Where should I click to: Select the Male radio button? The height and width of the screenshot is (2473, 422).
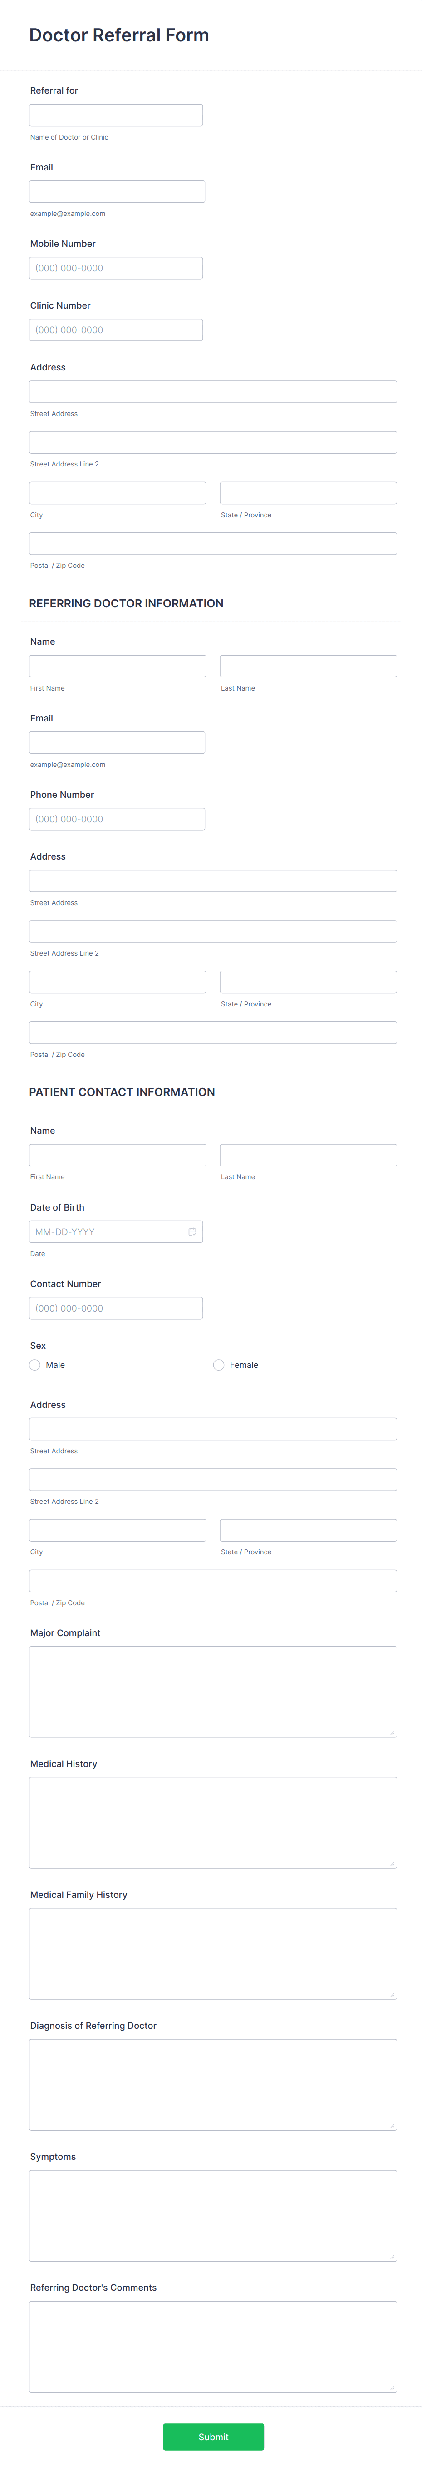(34, 1364)
